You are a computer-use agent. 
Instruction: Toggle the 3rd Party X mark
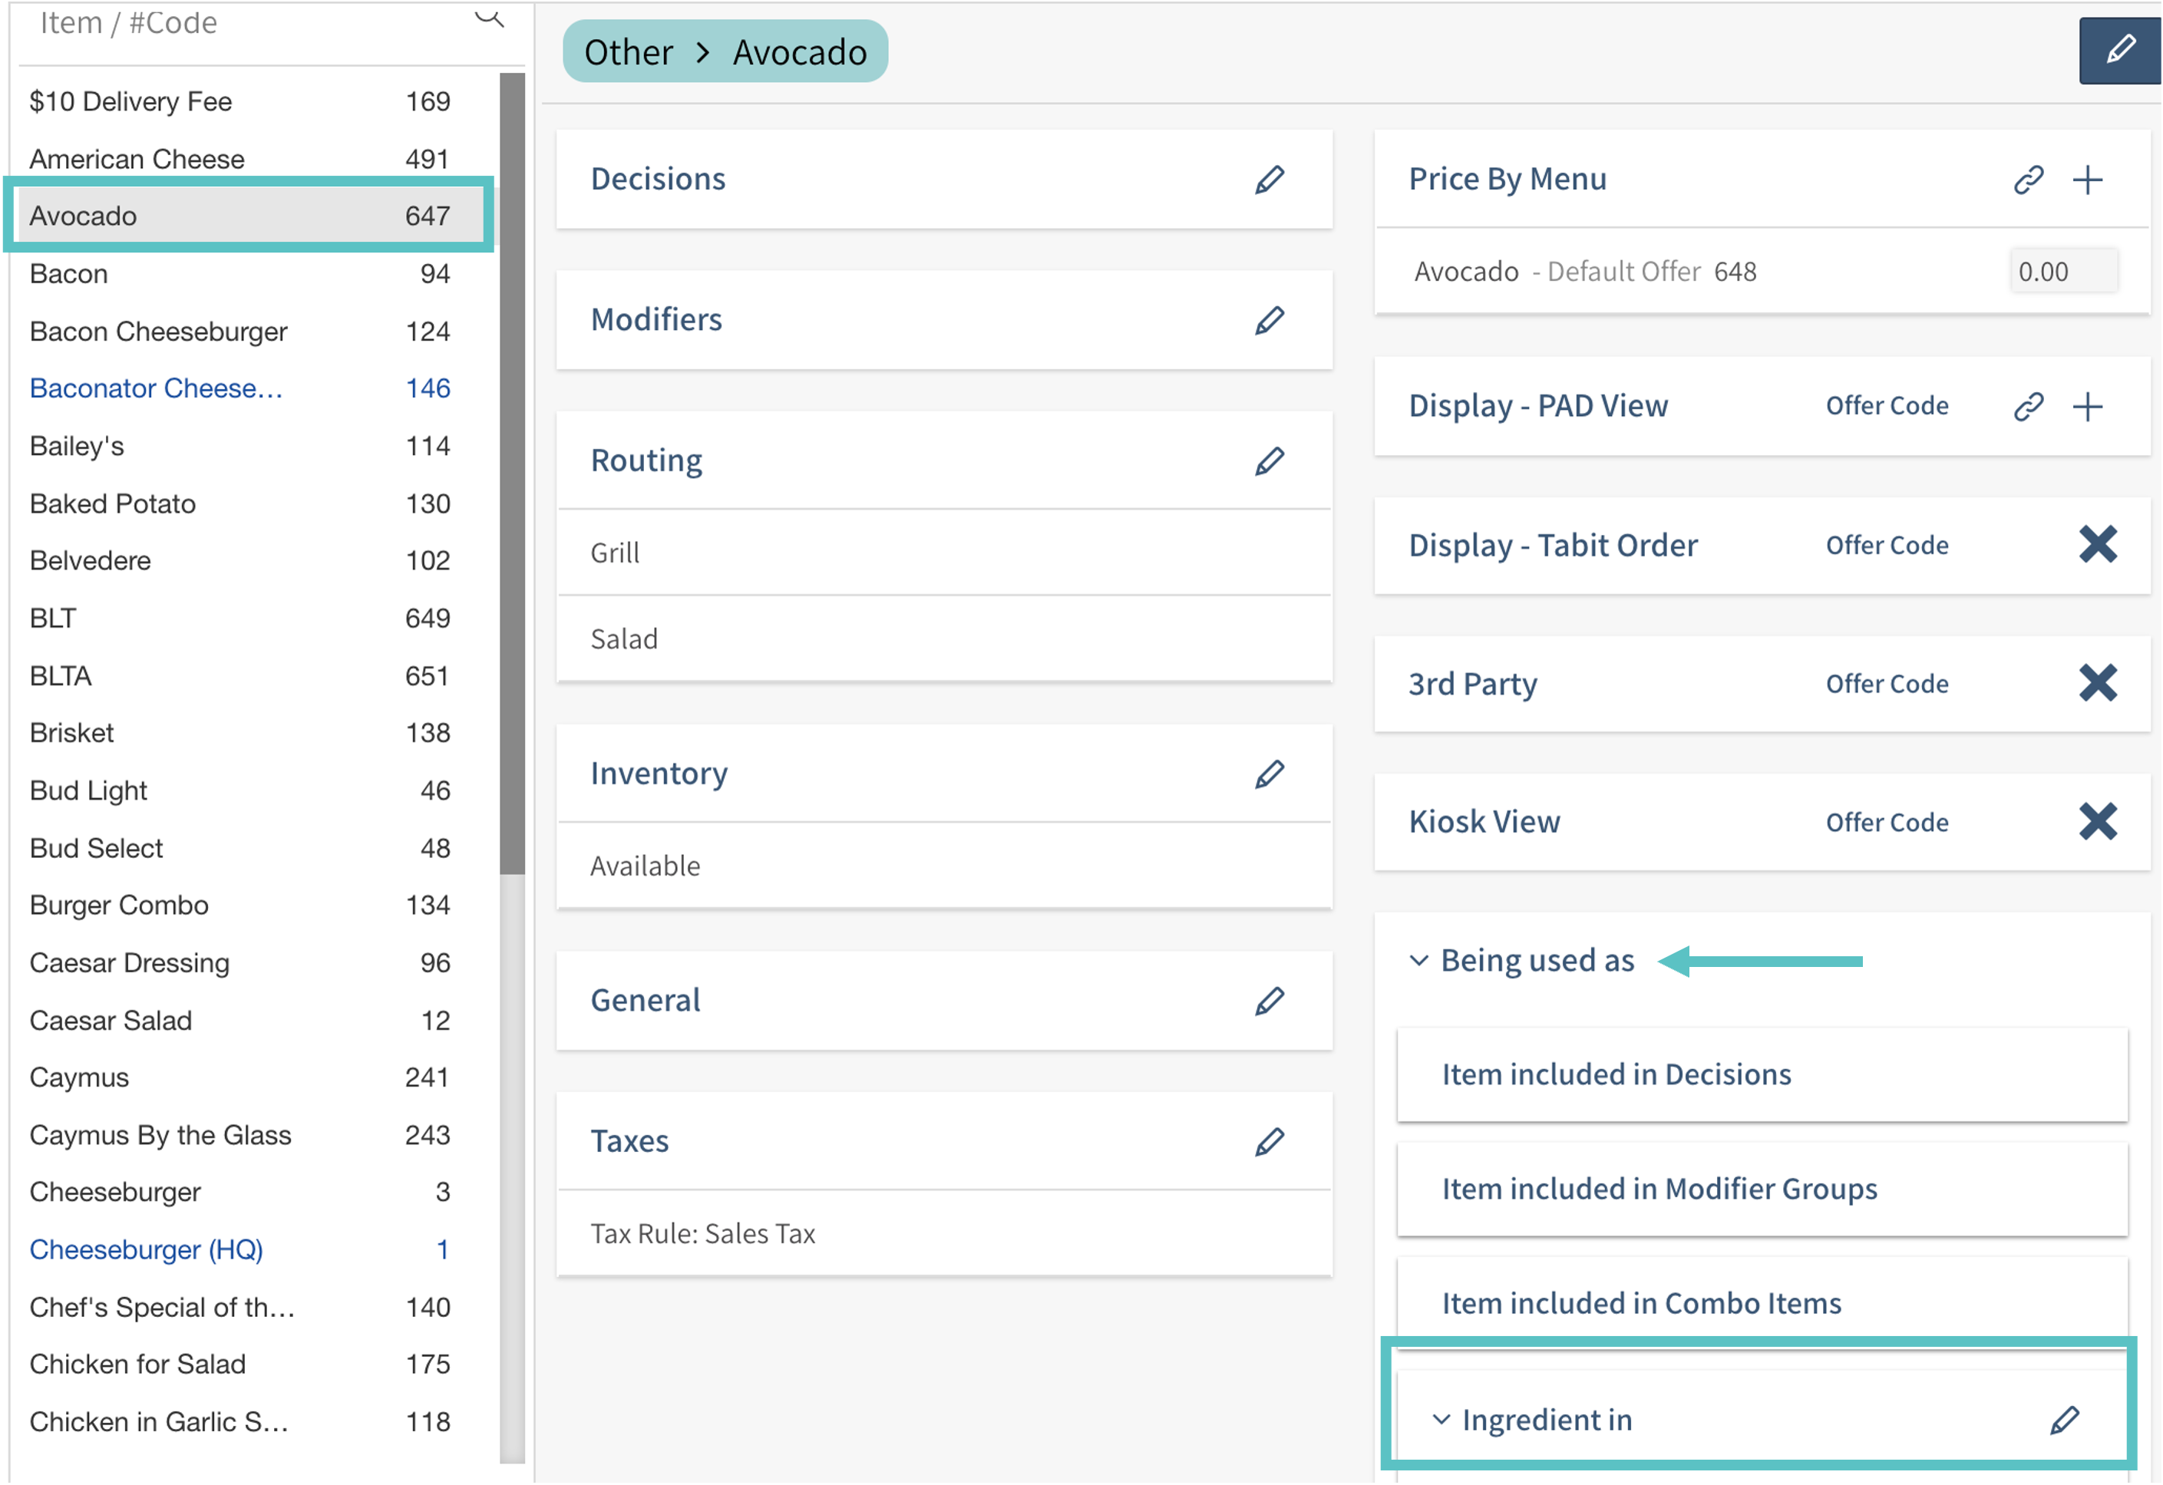(x=2097, y=684)
